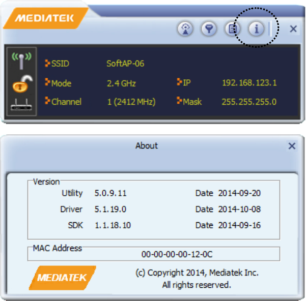Click the Driver label in Version group
Viewport: 306px width, 301px height.
point(71,209)
